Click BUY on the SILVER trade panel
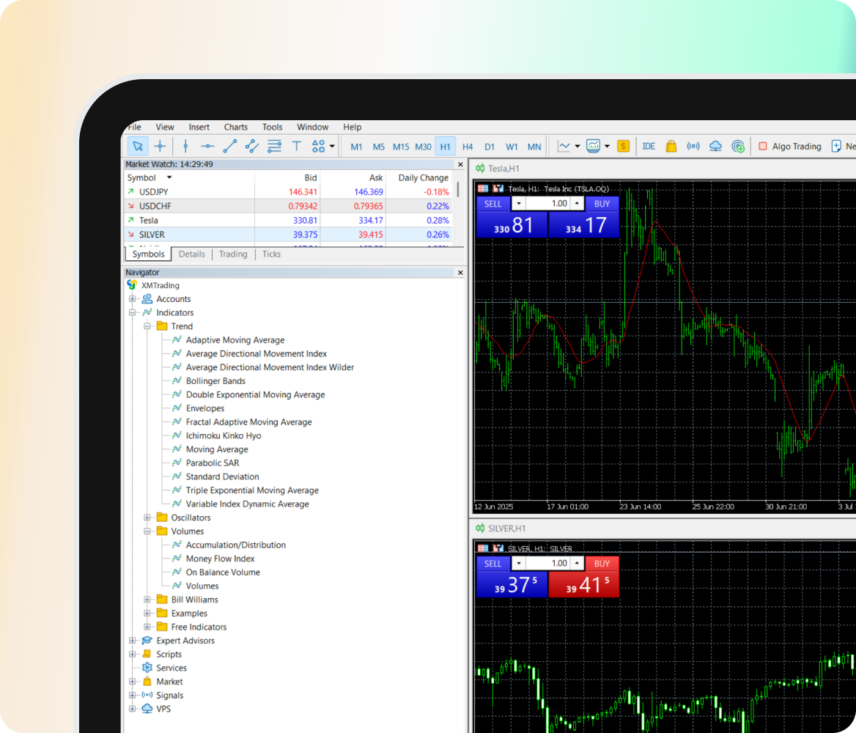856x733 pixels. tap(602, 564)
